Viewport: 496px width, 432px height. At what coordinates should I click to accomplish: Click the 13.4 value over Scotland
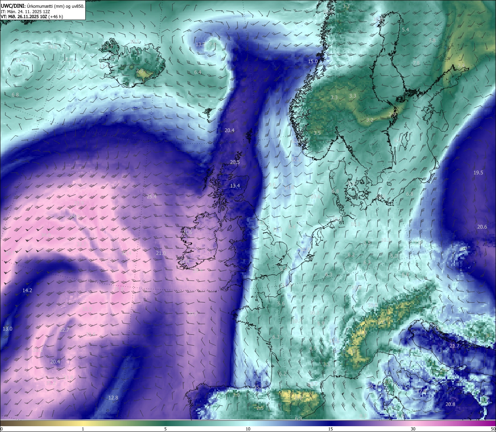click(235, 186)
